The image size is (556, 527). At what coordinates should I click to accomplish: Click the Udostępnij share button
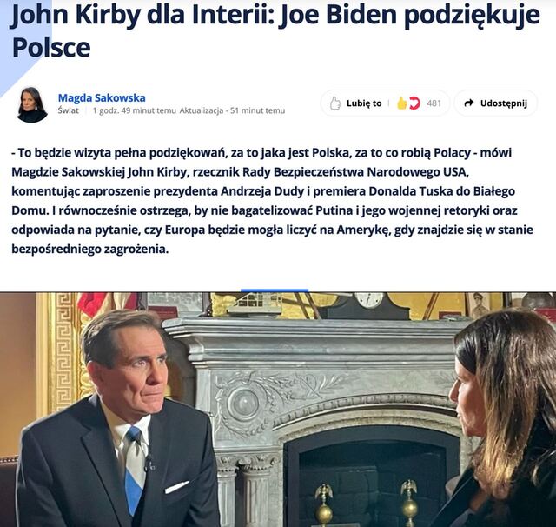click(x=496, y=103)
